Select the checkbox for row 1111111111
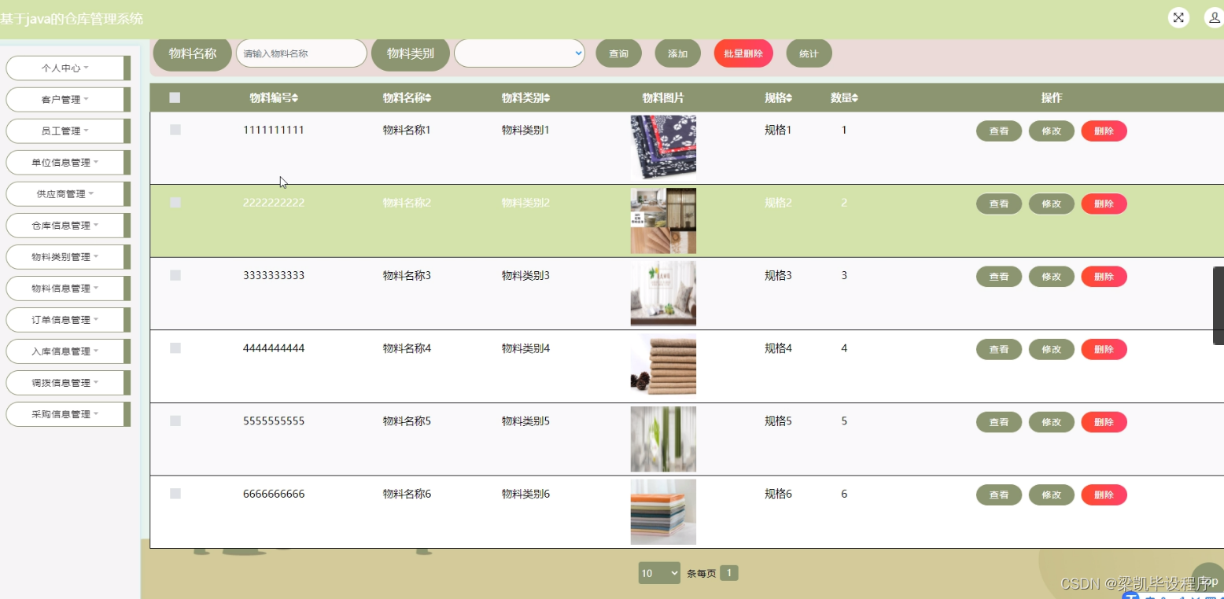The height and width of the screenshot is (599, 1224). [175, 130]
